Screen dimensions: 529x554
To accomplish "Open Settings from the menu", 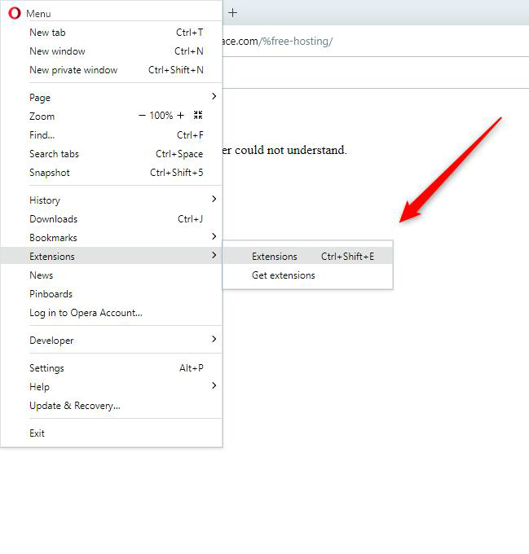I will [112, 367].
